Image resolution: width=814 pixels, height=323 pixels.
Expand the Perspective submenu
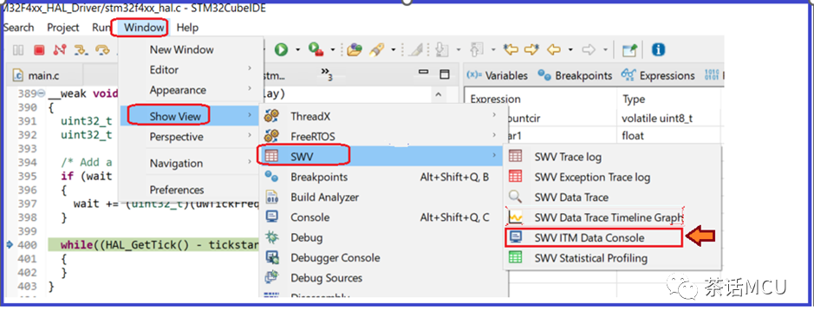coord(191,137)
